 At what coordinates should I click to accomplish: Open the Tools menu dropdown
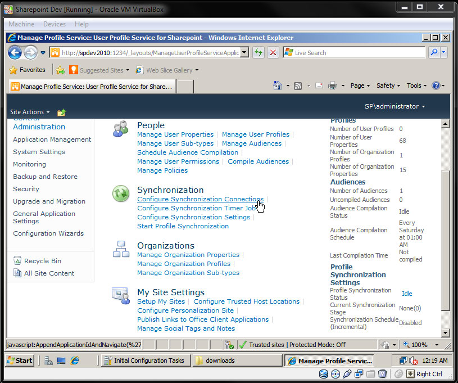pos(416,85)
